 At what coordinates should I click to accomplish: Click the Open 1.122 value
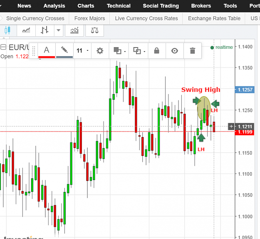tap(22, 56)
